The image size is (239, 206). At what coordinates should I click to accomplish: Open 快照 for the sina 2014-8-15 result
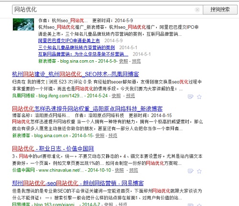pyautogui.click(x=100, y=136)
